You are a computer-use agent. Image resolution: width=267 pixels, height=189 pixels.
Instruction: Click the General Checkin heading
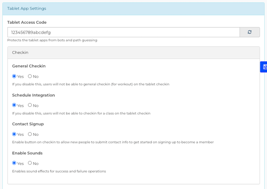(x=29, y=66)
